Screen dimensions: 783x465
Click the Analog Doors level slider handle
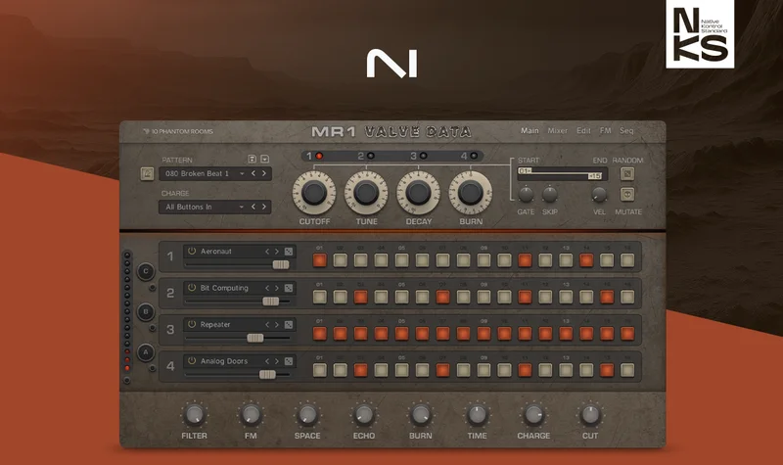267,375
